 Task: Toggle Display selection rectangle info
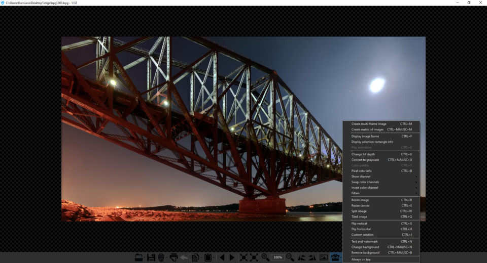372,142
